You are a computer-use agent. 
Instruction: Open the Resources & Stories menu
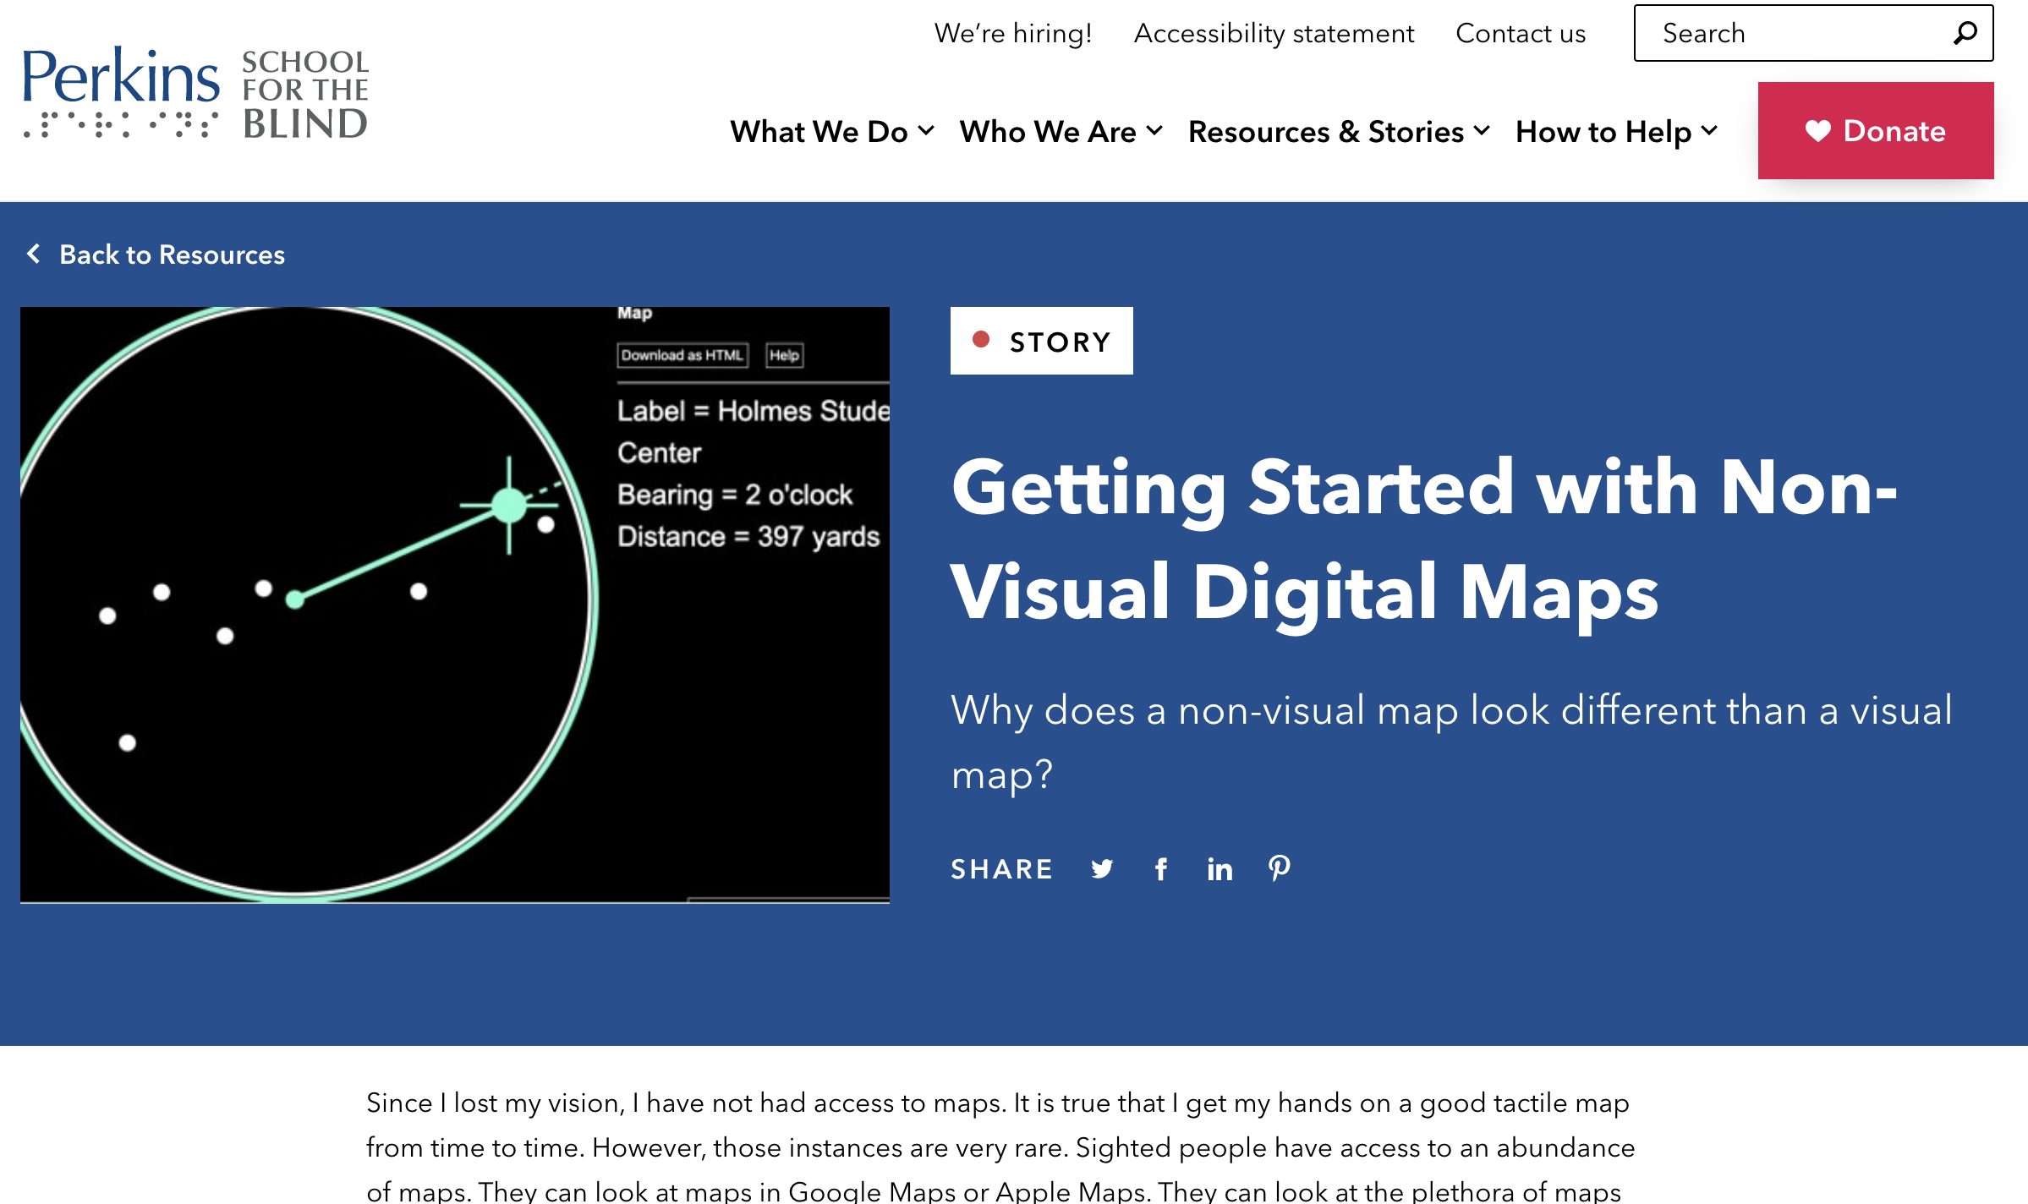coord(1325,132)
